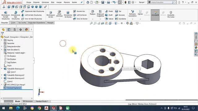
Task: Open the Görünüm menu
Action: 45,2
